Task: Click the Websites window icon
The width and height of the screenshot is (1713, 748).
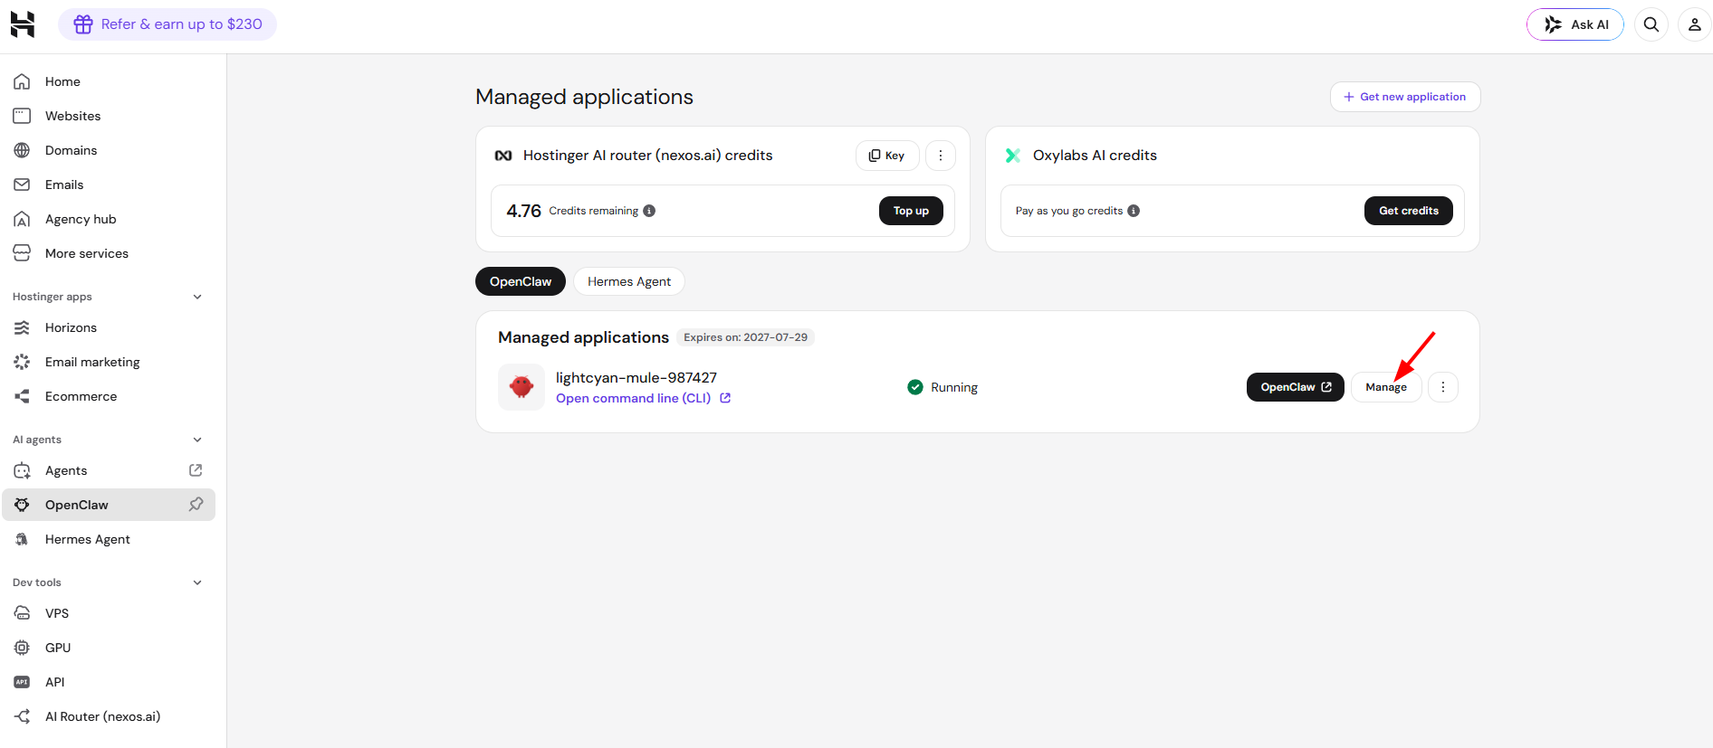Action: (x=23, y=116)
